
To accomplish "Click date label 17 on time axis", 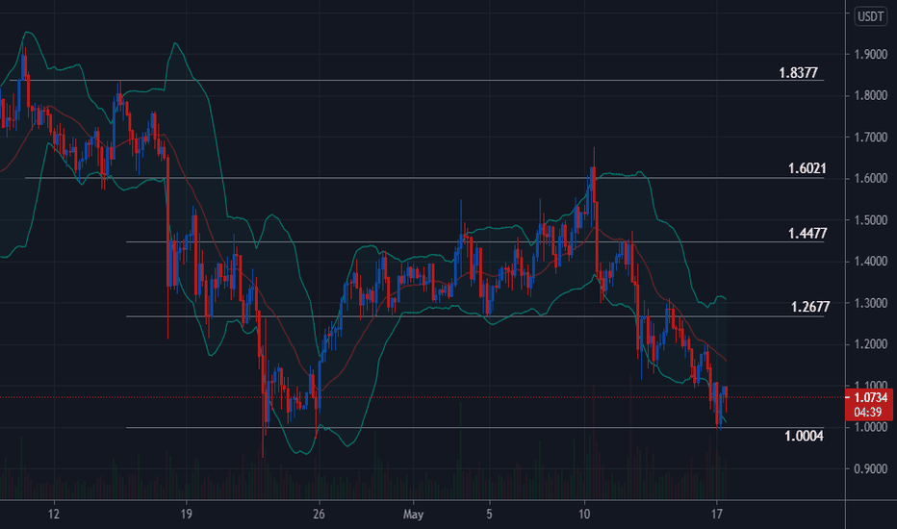I will pyautogui.click(x=716, y=515).
